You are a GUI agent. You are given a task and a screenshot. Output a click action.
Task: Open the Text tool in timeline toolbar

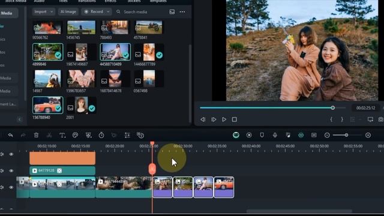(62, 135)
